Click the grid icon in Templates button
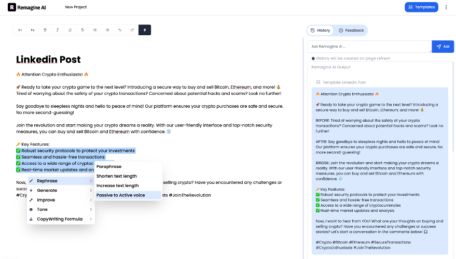The width and height of the screenshot is (456, 259). click(x=410, y=7)
